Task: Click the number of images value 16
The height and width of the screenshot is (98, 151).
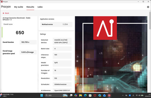Action: [x=62, y=71]
